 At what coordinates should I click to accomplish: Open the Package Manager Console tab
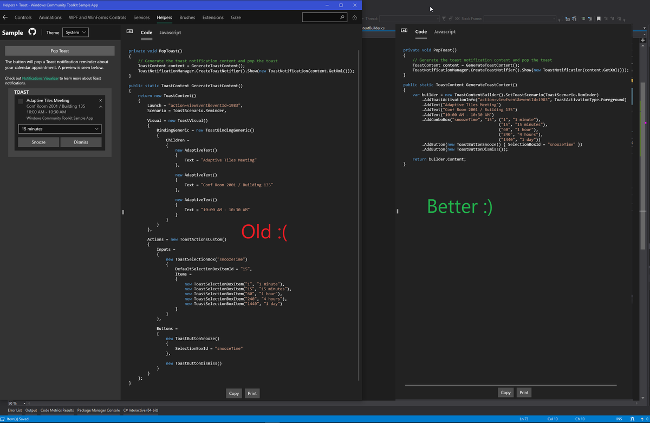(99, 411)
